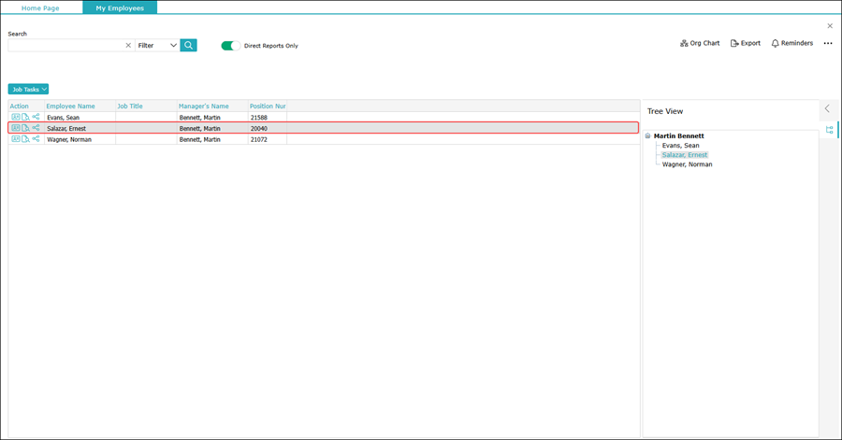This screenshot has width=842, height=440.
Task: Click document view icon for Salazar, Ernest
Action: click(x=26, y=128)
